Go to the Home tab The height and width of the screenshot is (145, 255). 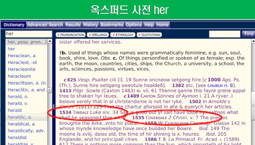[163, 25]
